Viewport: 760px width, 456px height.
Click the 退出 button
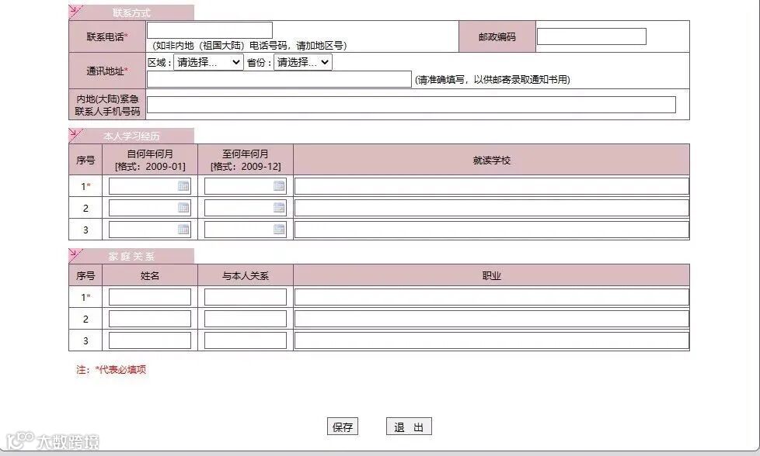(x=409, y=427)
